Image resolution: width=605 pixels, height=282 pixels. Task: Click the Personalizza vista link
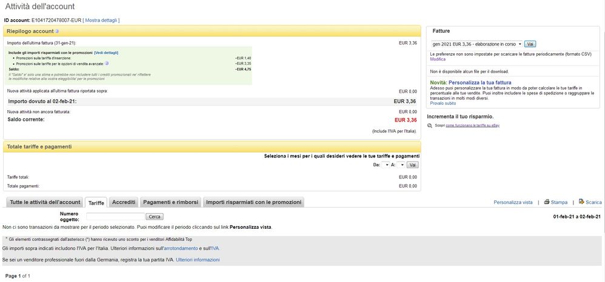pos(513,202)
